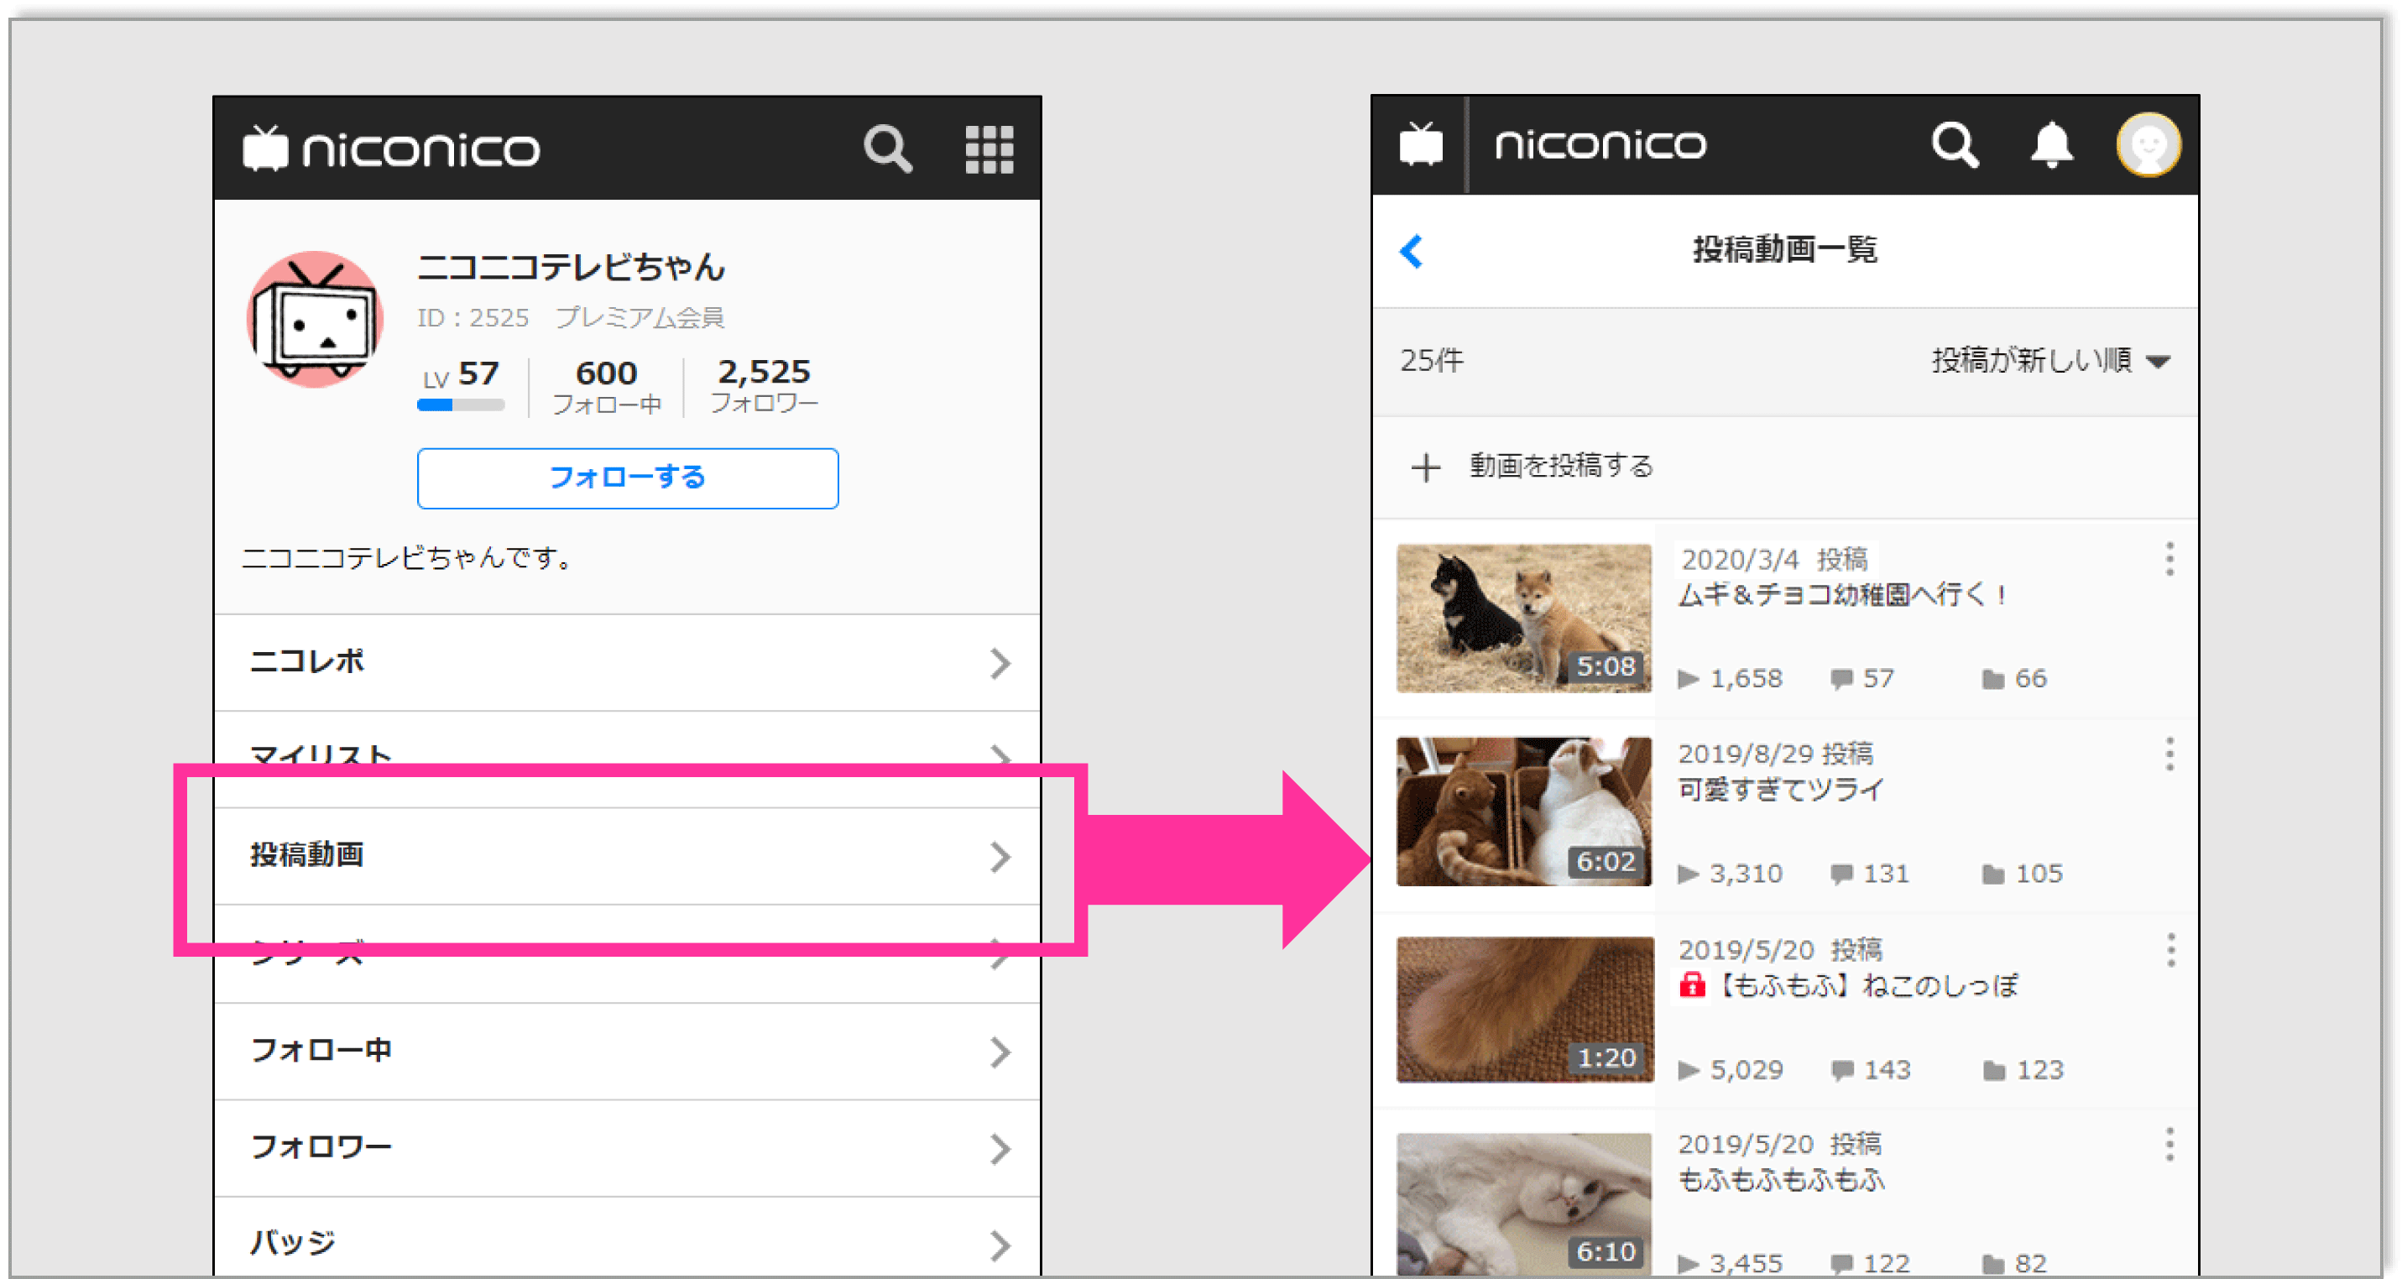Viewport: 2407px width, 1279px height.
Task: Open options menu for ねこのしっぽ video
Action: (2169, 949)
